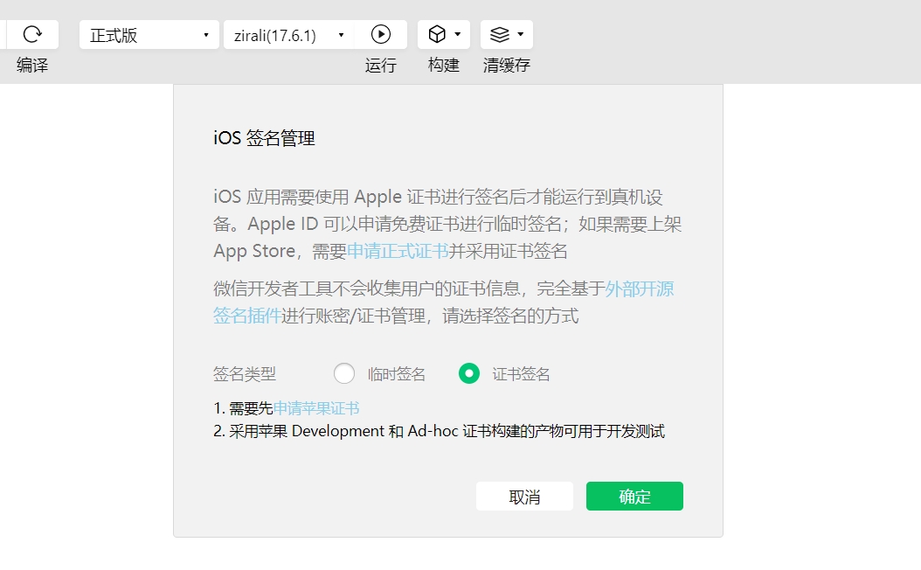Screen dimensions: 921x570
Task: Click the 清缓存 label
Action: click(506, 65)
